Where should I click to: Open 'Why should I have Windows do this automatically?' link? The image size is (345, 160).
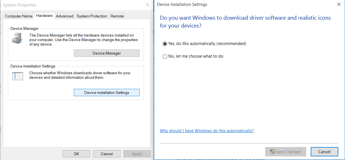(207, 131)
